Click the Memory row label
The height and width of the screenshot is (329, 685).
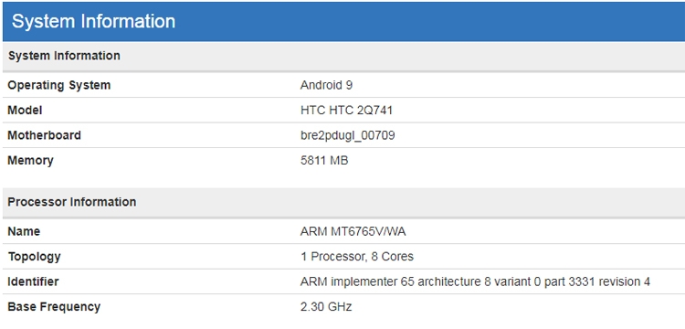[x=30, y=160]
